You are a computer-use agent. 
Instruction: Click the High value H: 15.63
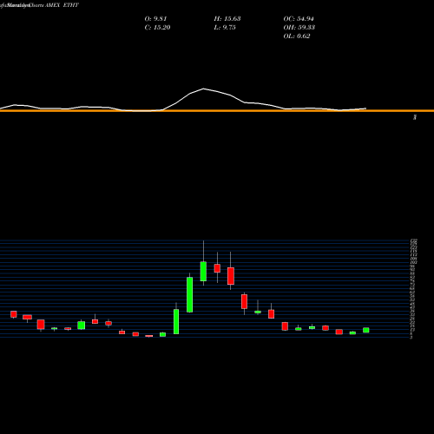pyautogui.click(x=227, y=19)
